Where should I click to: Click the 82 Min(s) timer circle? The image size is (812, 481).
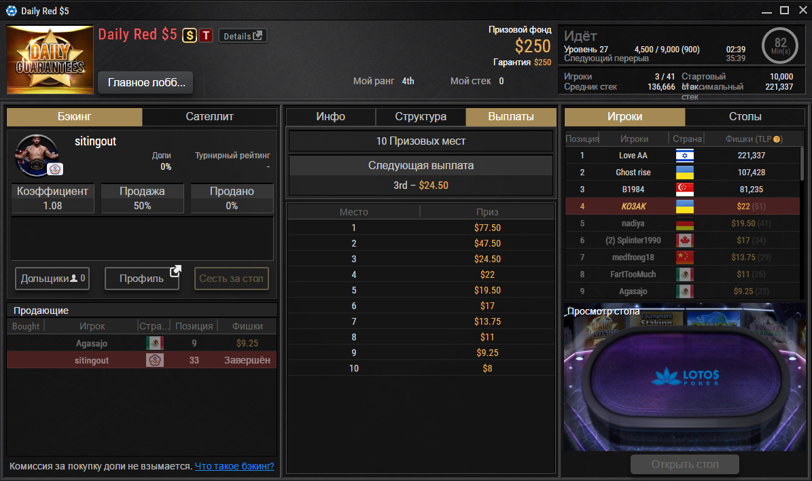click(780, 46)
